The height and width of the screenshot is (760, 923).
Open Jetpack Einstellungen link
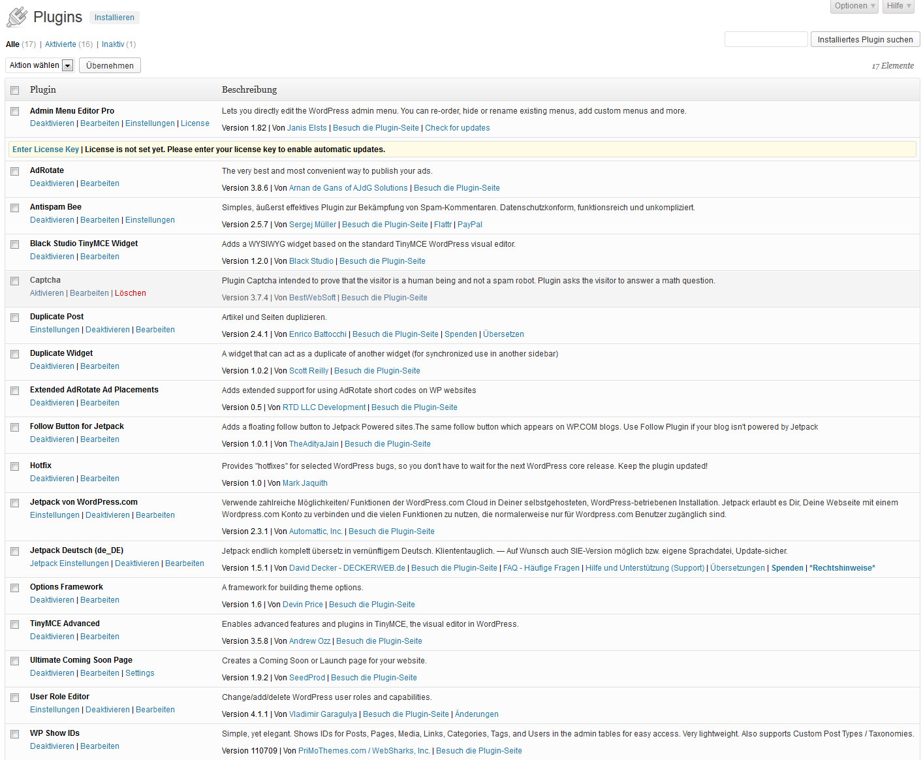point(69,563)
